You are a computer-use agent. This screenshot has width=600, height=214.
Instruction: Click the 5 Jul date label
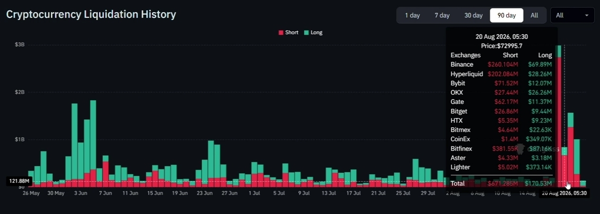pos(279,193)
